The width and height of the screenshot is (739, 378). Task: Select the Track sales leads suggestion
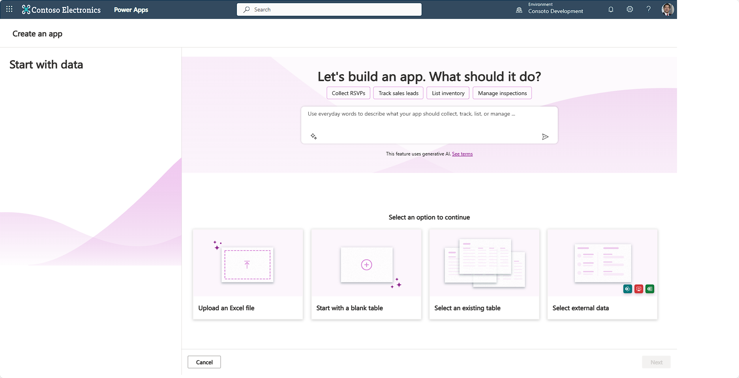pyautogui.click(x=398, y=93)
